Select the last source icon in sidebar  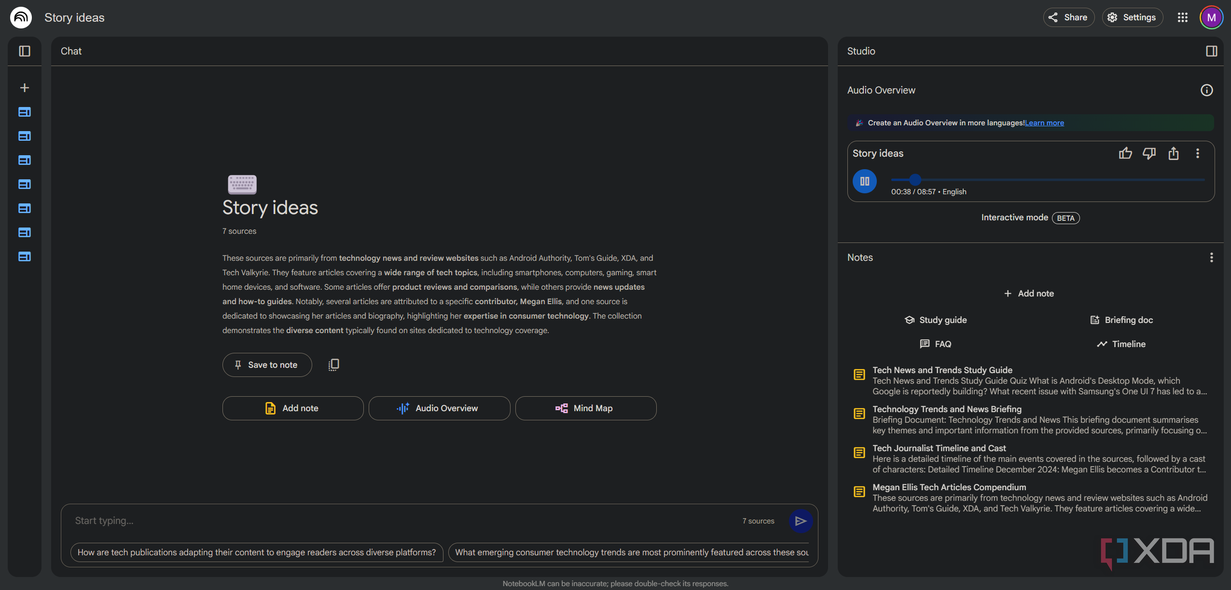click(25, 256)
